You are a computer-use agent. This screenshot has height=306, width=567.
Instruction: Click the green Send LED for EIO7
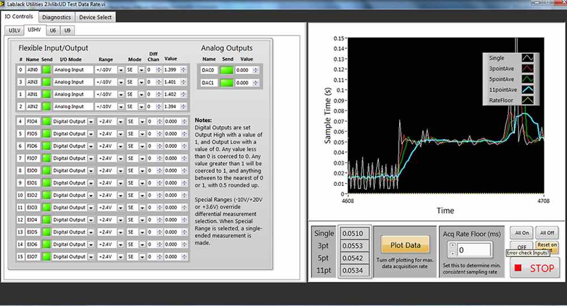tap(46, 257)
